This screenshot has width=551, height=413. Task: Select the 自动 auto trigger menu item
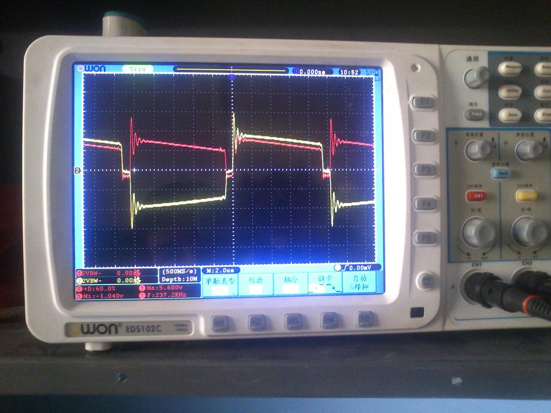tap(359, 284)
